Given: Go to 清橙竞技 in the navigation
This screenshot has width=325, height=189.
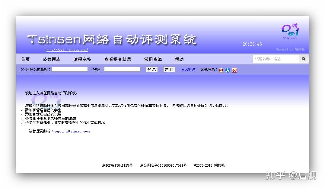Looking at the screenshot, I should (x=82, y=59).
